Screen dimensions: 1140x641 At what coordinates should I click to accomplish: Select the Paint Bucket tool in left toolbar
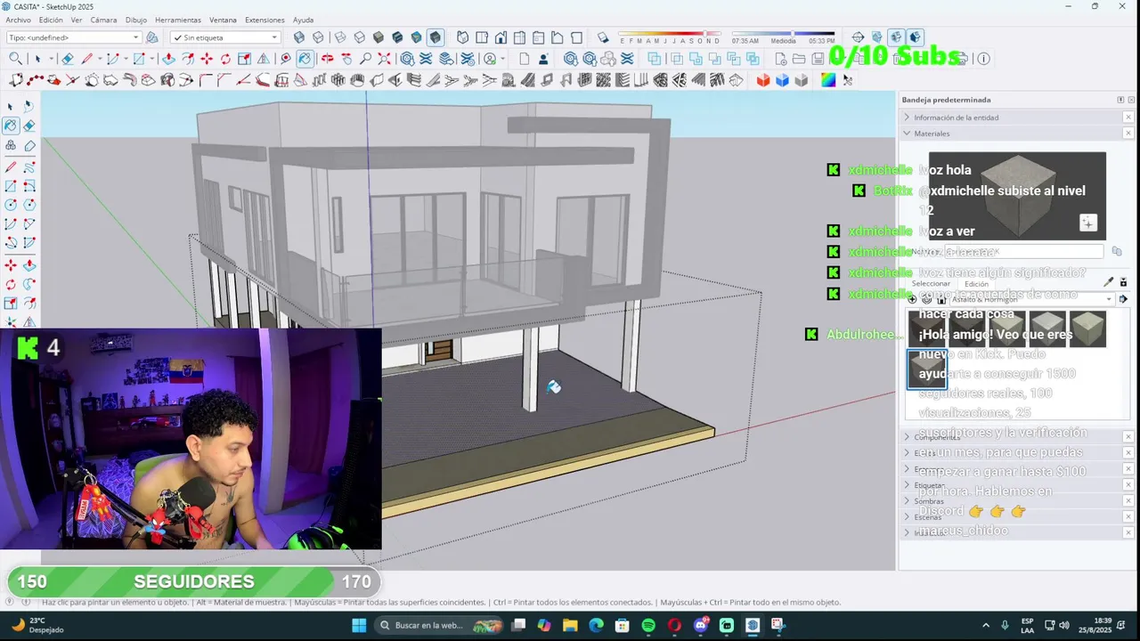(x=10, y=126)
